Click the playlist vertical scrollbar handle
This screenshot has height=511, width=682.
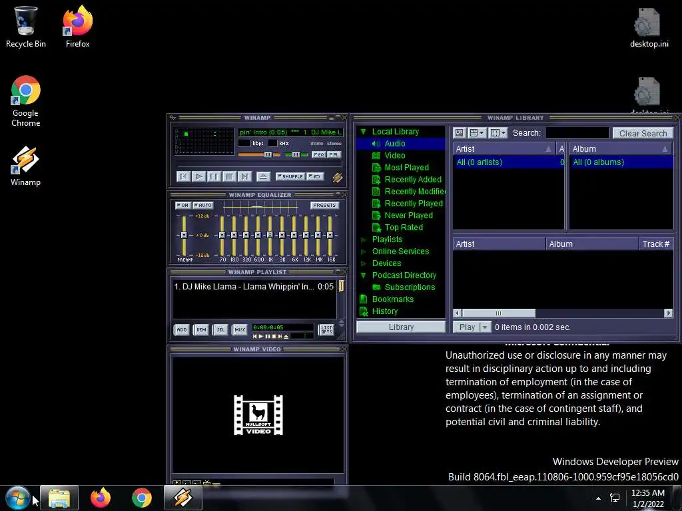click(342, 285)
